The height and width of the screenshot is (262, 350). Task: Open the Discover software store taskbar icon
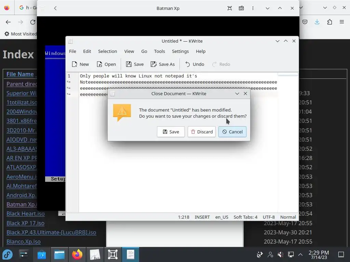(41, 254)
